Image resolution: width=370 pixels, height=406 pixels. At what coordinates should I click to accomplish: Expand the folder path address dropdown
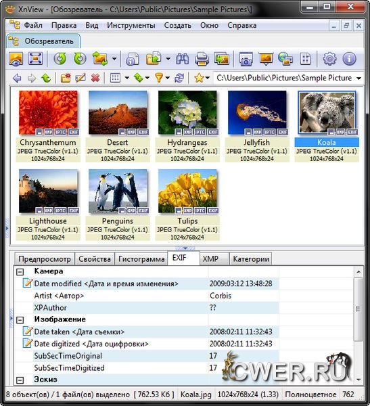(359, 78)
